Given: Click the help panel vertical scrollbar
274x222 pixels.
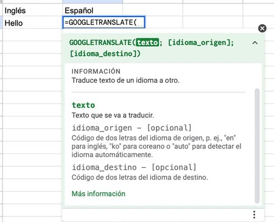Looking at the screenshot, I should [257, 145].
